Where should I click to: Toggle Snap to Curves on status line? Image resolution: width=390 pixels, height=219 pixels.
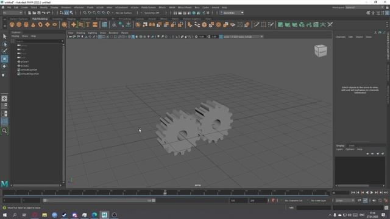coord(90,13)
